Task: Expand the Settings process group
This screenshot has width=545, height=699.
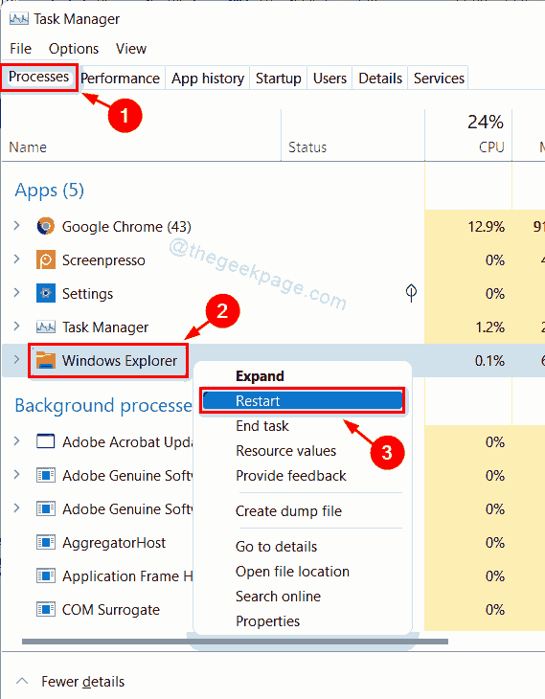Action: click(x=16, y=293)
